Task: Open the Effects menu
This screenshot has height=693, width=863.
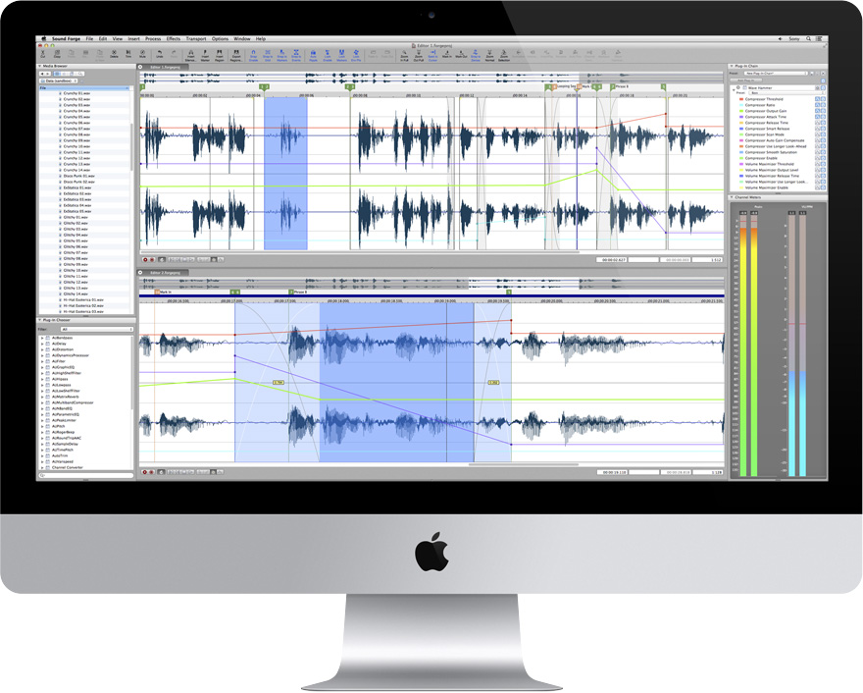Action: click(x=174, y=39)
